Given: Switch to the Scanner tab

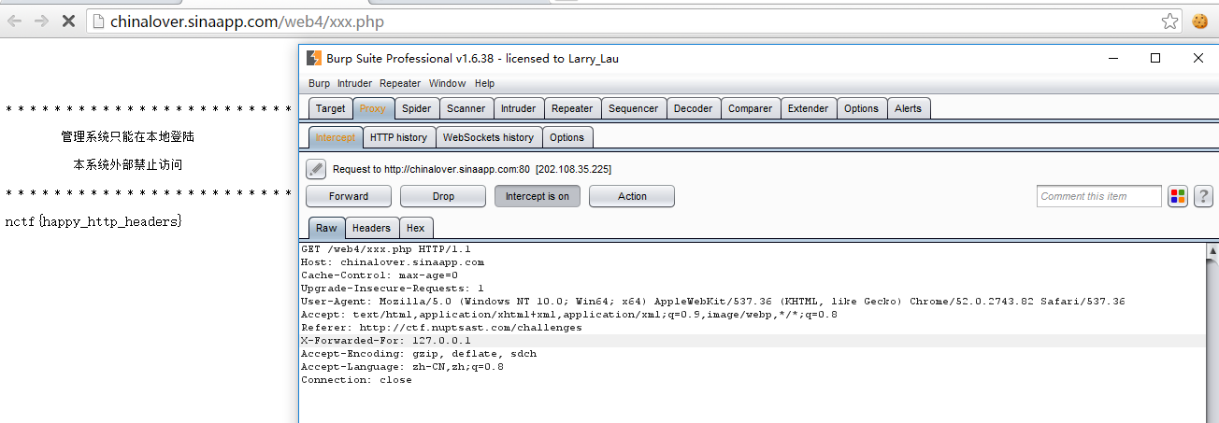Looking at the screenshot, I should click(x=466, y=108).
